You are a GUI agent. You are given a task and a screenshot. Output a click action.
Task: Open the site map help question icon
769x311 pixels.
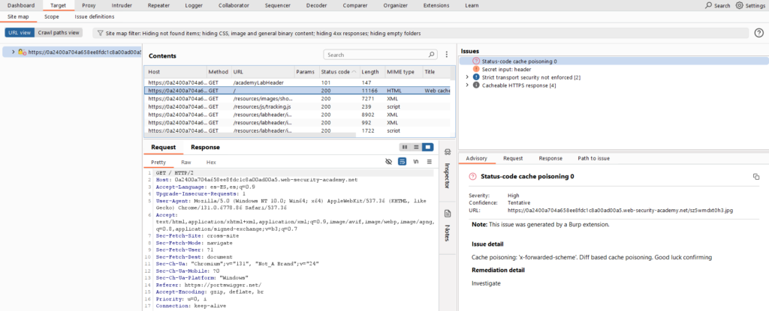[758, 33]
